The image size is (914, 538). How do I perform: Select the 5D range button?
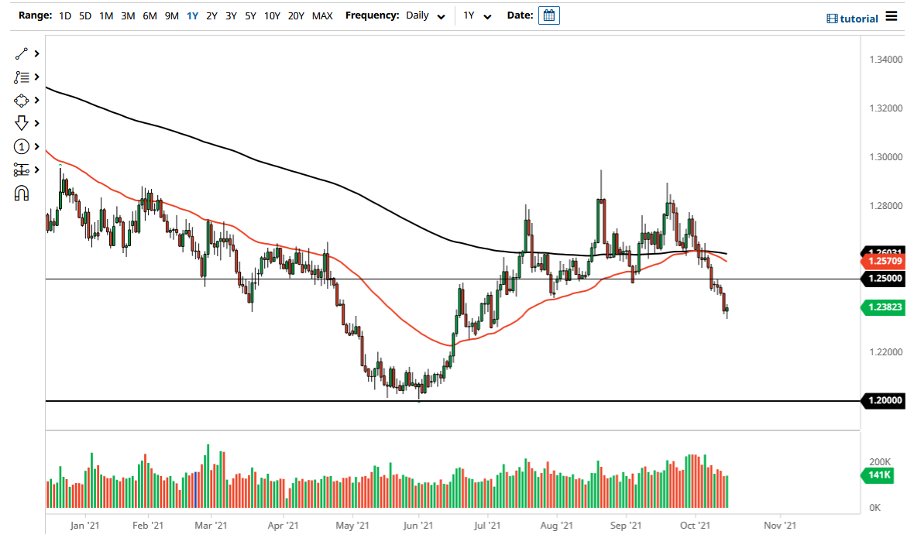click(84, 15)
